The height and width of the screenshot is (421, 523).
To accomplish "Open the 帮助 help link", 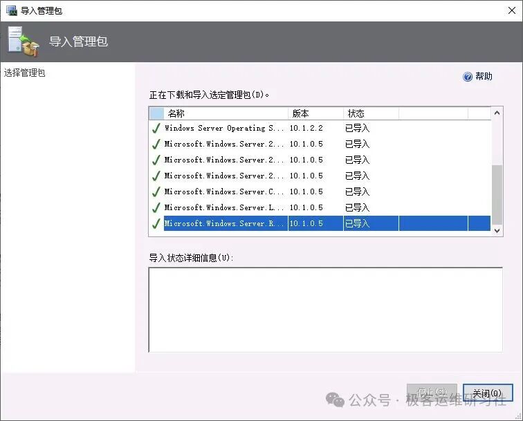I will tap(484, 76).
